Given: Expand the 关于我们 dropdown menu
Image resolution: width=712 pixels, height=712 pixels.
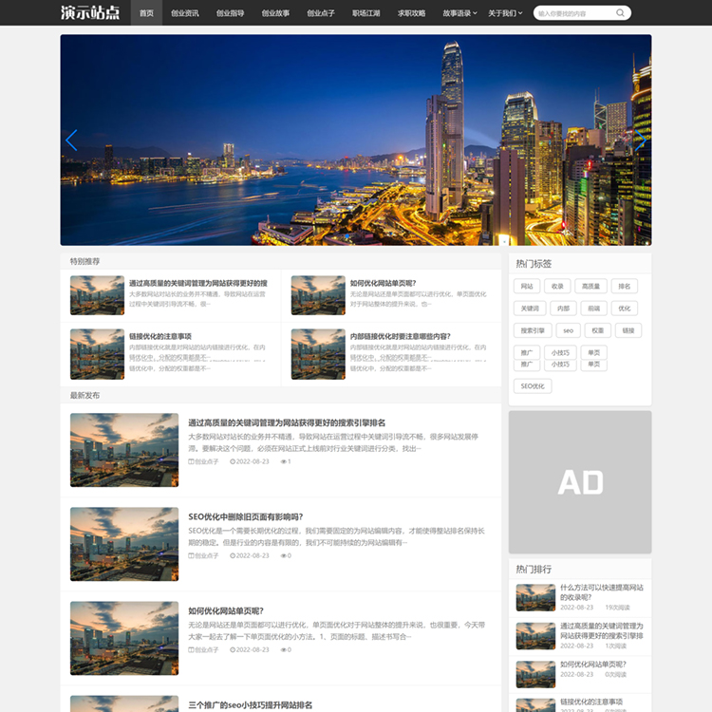Looking at the screenshot, I should coord(505,13).
